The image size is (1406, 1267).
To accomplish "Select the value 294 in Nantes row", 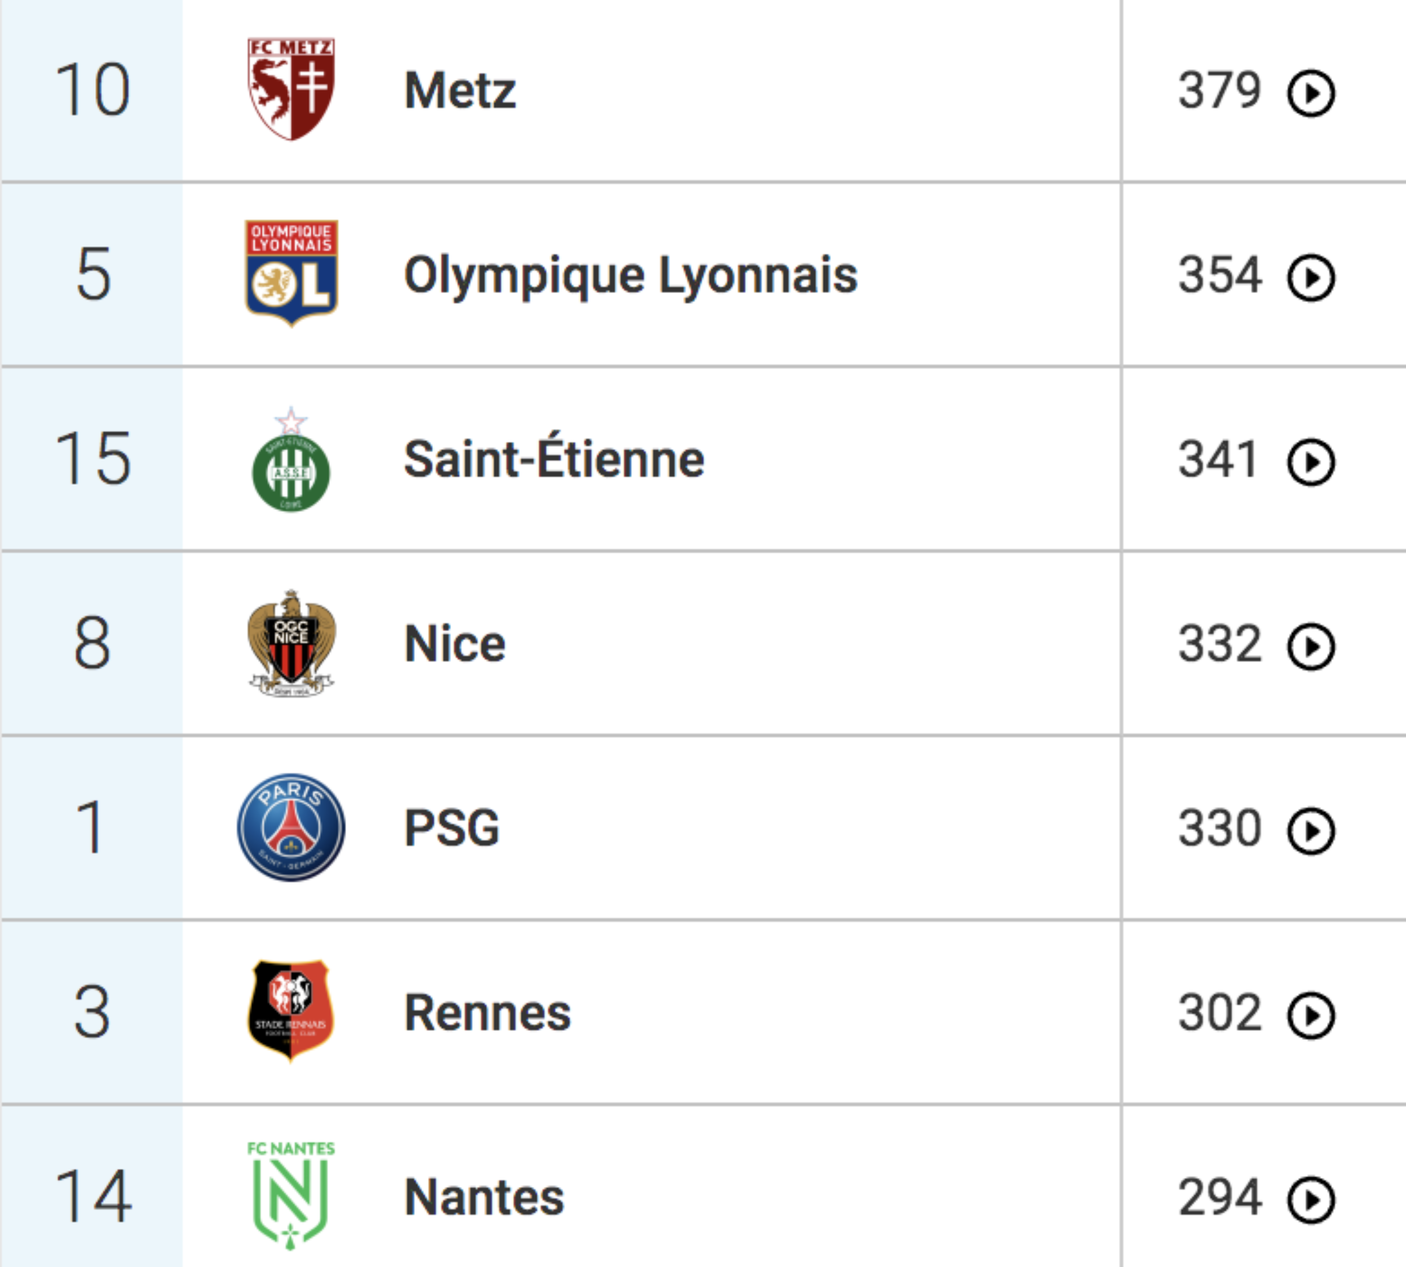I will coord(1219,1197).
